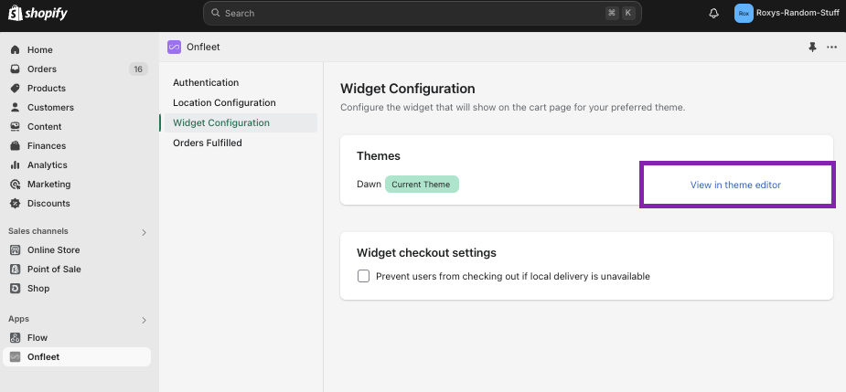Open the Location Configuration tab
The width and height of the screenshot is (846, 392).
tap(224, 102)
